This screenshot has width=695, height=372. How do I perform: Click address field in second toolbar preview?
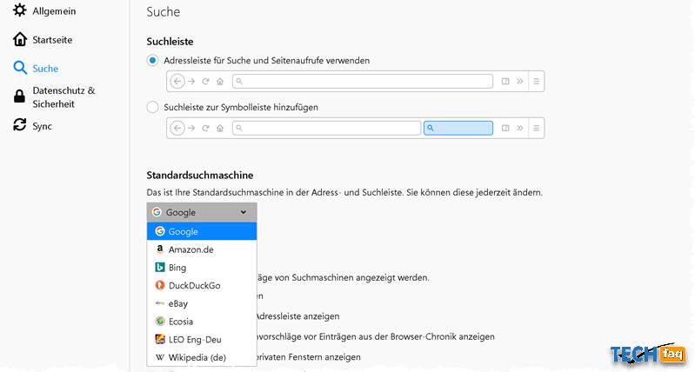pyautogui.click(x=327, y=128)
